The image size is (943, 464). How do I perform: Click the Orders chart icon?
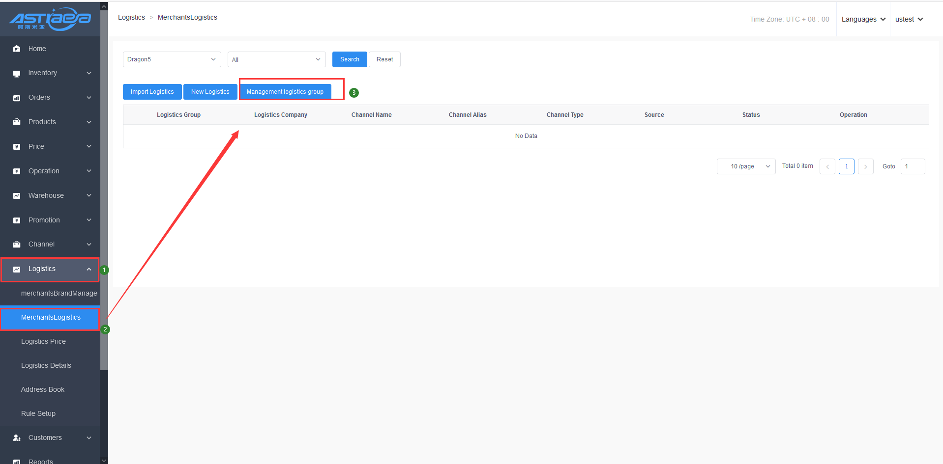pos(17,98)
